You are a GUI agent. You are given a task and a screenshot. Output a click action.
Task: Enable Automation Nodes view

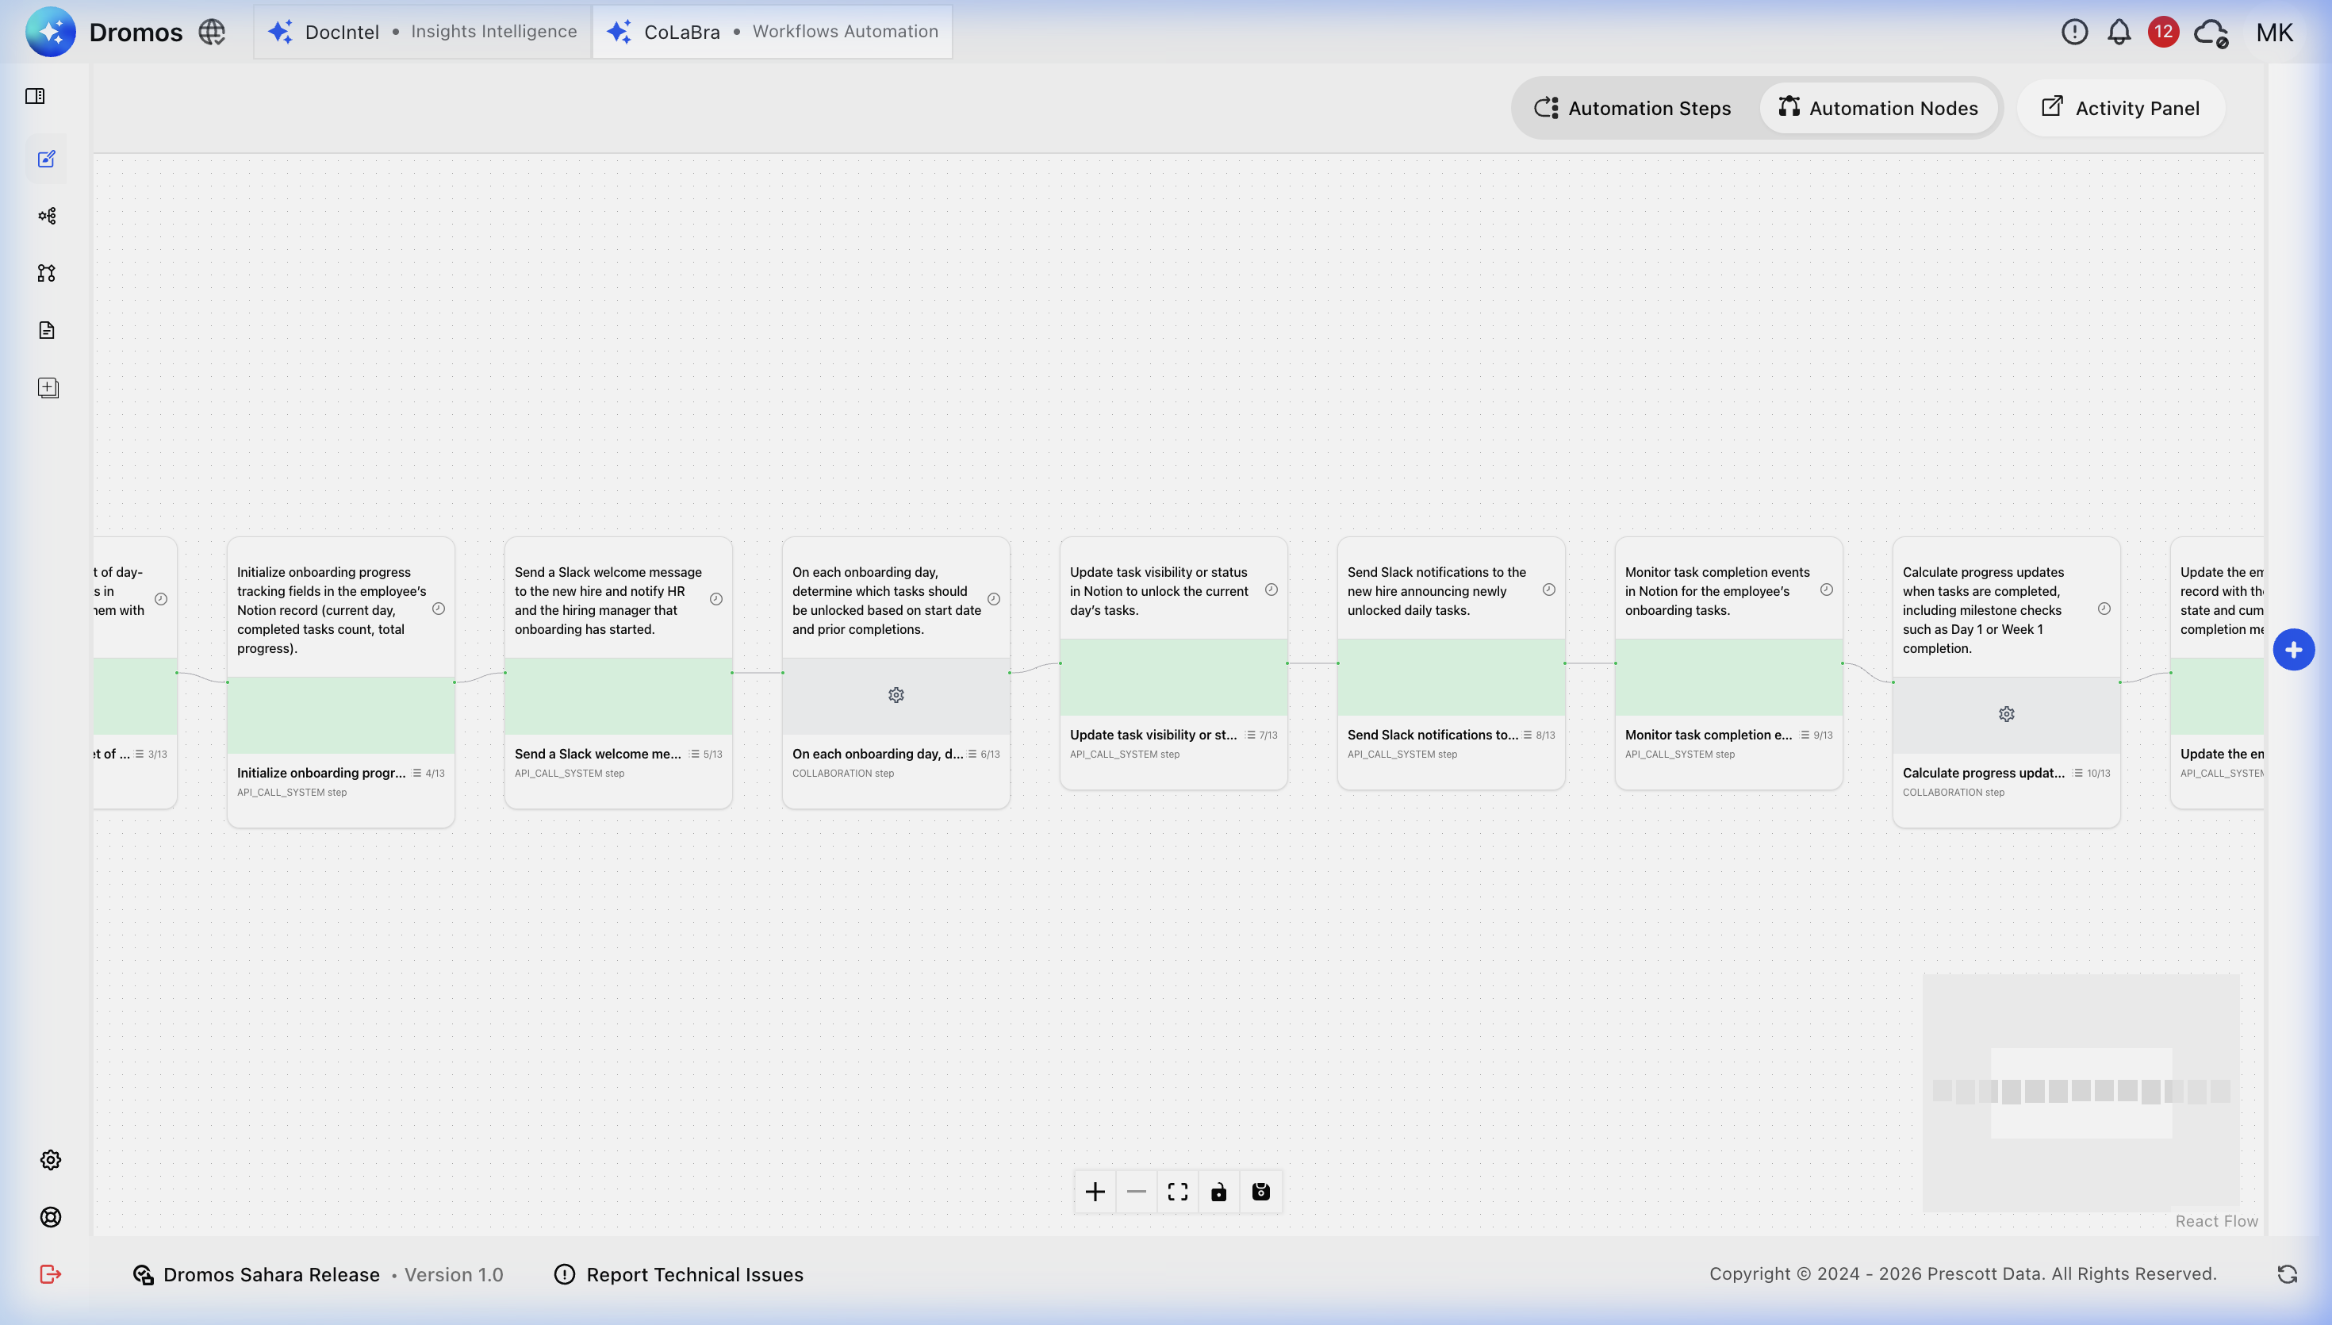point(1879,107)
